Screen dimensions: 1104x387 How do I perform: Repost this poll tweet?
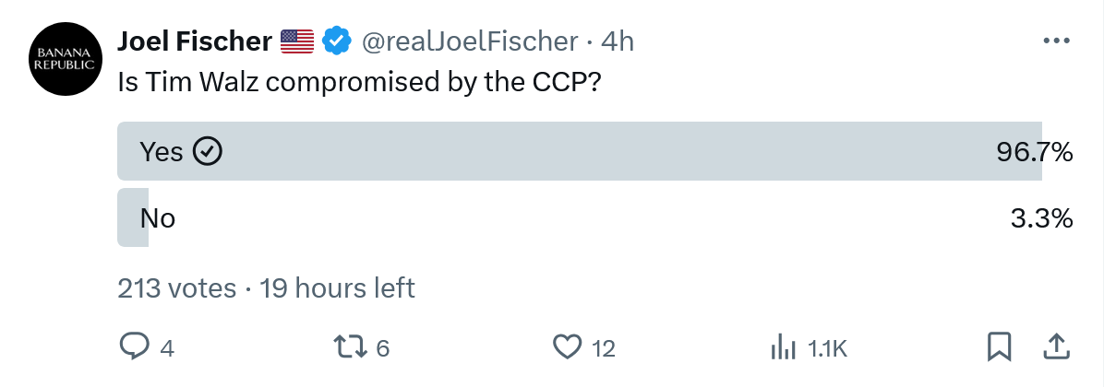[x=349, y=346]
